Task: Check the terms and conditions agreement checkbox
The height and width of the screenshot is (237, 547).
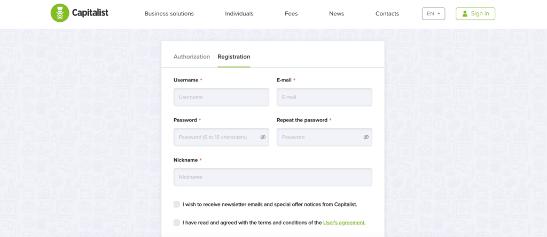Action: [x=176, y=223]
